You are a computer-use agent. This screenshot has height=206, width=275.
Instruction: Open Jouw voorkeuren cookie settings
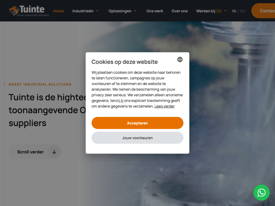(137, 138)
